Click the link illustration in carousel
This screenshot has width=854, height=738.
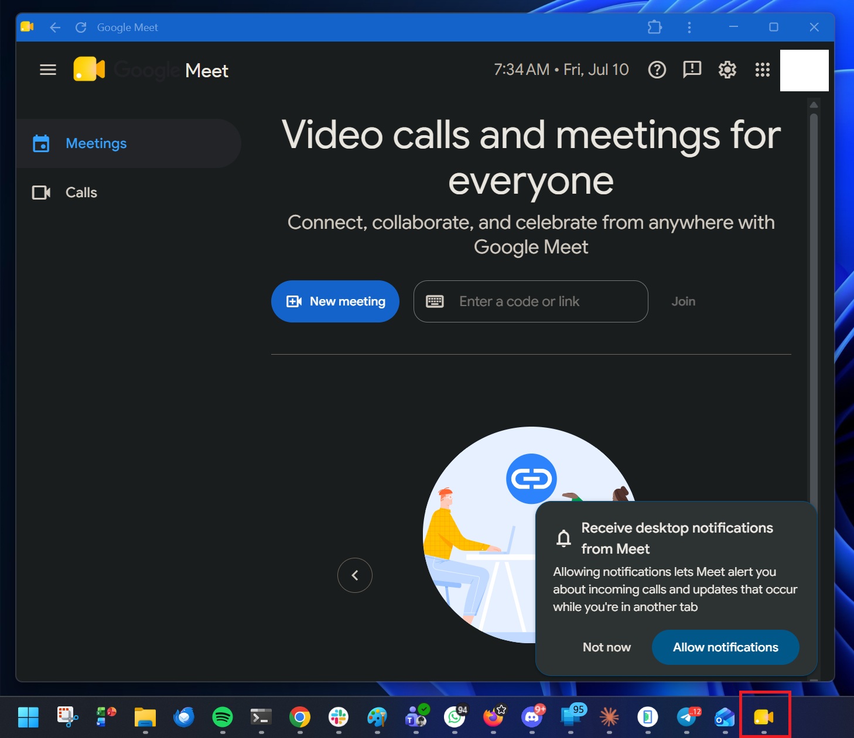[x=531, y=479]
